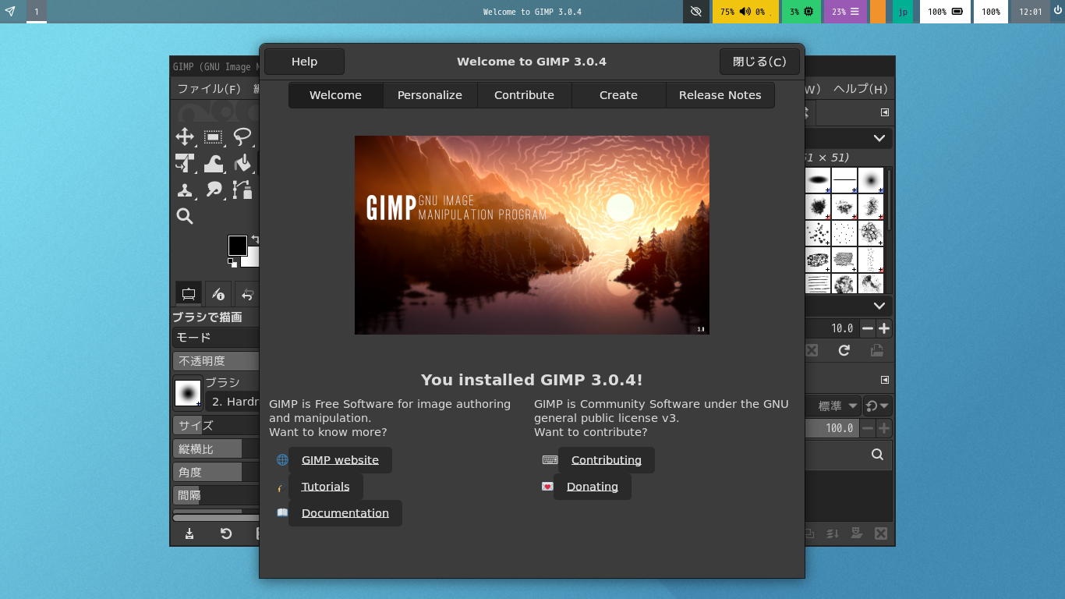Viewport: 1065px width, 599px height.
Task: Open the Contributing link
Action: coord(606,460)
